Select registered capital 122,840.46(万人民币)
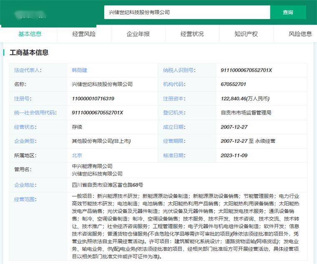The image size is (317, 264). coord(245,99)
